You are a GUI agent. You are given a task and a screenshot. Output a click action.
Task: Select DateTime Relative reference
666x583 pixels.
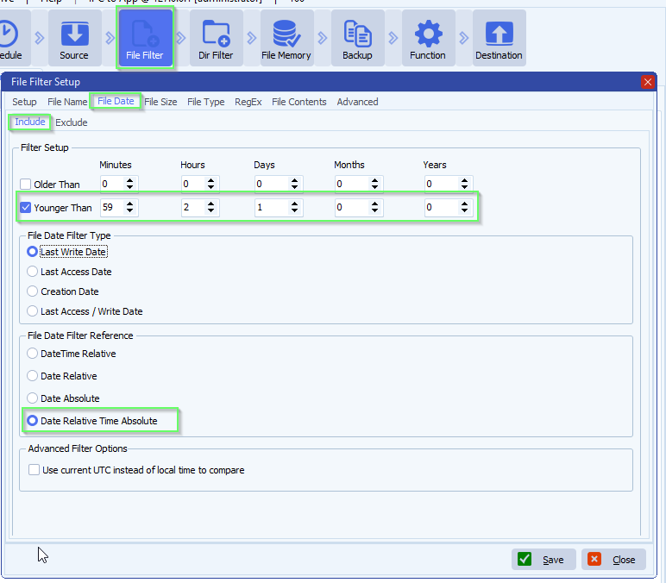pyautogui.click(x=32, y=354)
